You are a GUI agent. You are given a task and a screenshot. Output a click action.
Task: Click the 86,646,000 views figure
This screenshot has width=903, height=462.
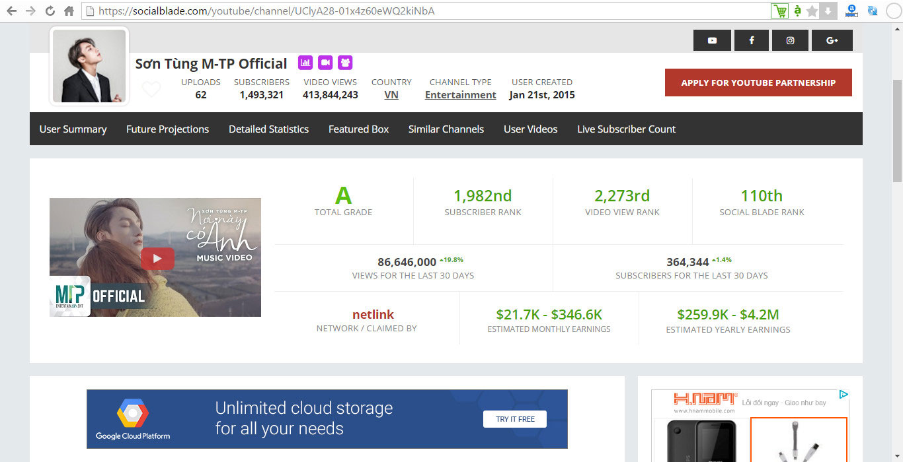pyautogui.click(x=407, y=262)
